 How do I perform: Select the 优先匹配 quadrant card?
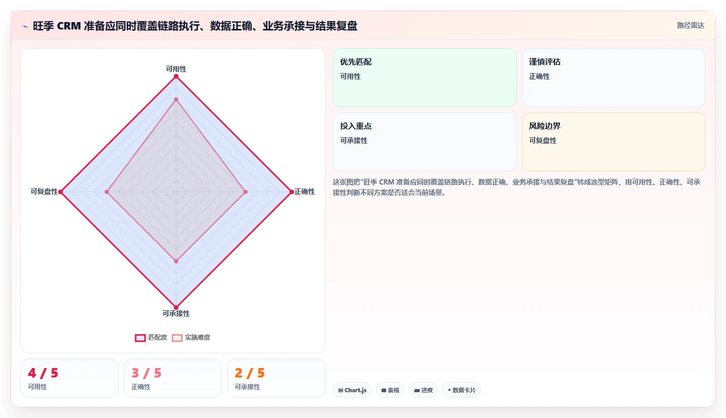pyautogui.click(x=425, y=78)
